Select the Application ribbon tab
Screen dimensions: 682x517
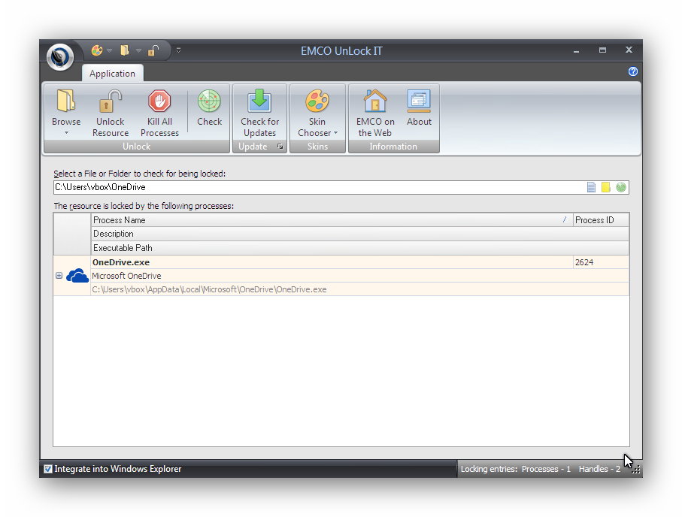tap(112, 74)
